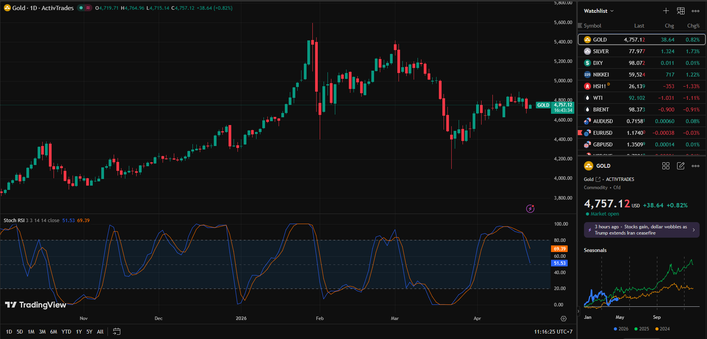This screenshot has width=707, height=339.
Task: Toggle the 2025 seasonals series
Action: click(641, 329)
